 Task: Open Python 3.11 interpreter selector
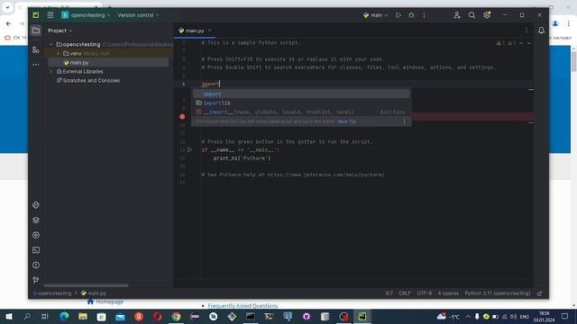[497, 293]
